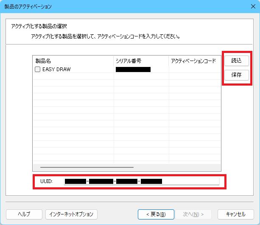Click the 読込 (load) button
Screen dimensions: 260x225
236,61
